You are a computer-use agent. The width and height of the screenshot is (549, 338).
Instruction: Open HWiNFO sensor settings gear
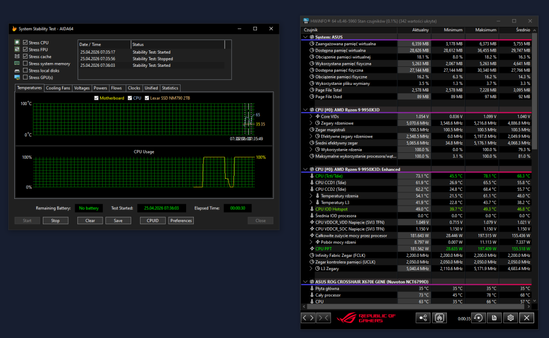coord(511,318)
